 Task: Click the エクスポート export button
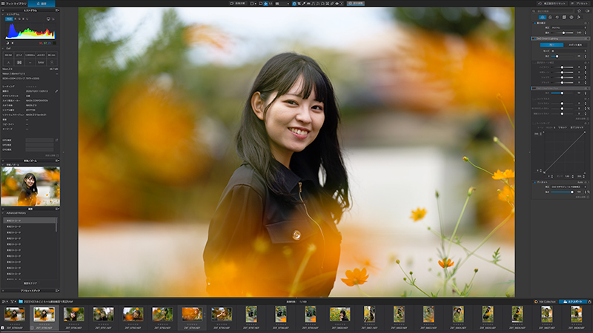(x=572, y=302)
